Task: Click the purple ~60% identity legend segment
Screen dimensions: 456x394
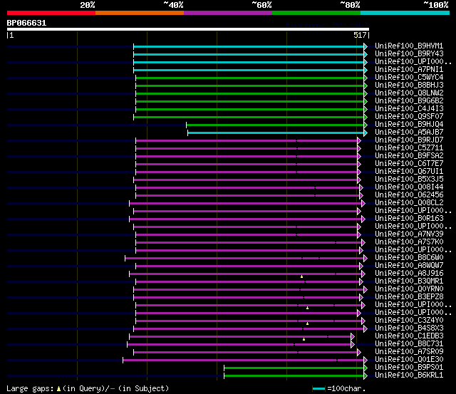Action: (228, 13)
